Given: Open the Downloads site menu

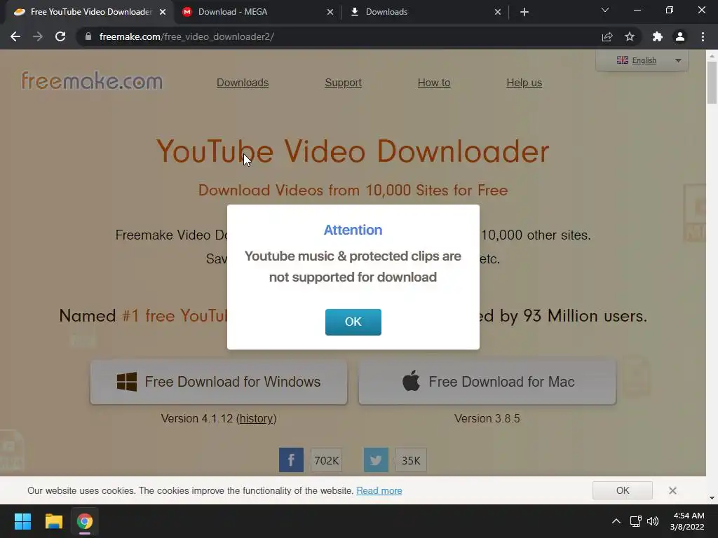Looking at the screenshot, I should pyautogui.click(x=242, y=83).
